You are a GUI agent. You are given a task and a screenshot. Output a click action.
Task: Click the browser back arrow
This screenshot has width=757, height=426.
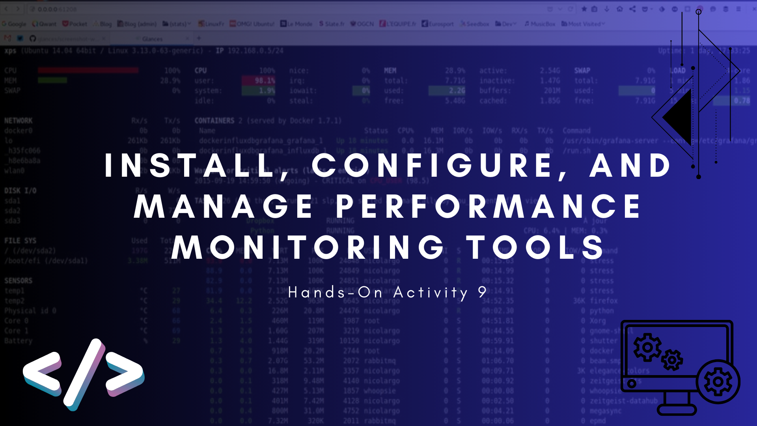[x=6, y=9]
